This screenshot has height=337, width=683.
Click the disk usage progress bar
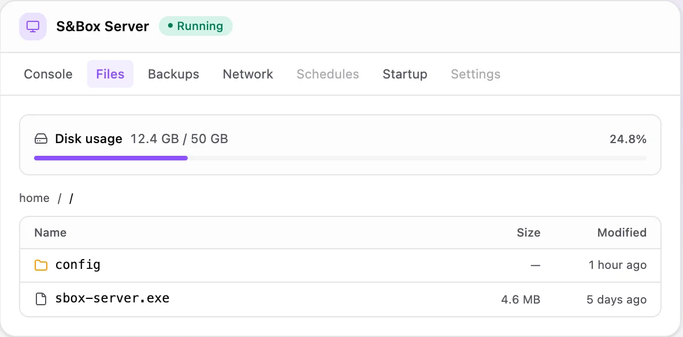point(340,158)
